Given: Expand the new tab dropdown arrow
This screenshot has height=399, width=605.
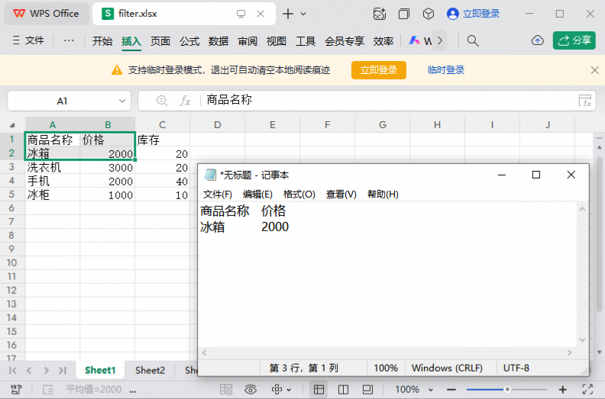Looking at the screenshot, I should tap(303, 14).
